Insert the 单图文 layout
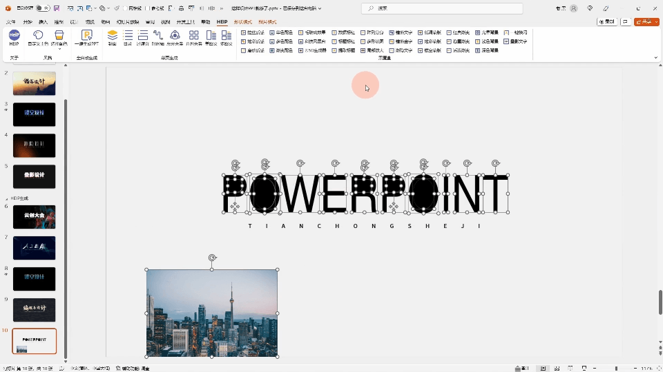The width and height of the screenshot is (663, 372). tap(211, 37)
